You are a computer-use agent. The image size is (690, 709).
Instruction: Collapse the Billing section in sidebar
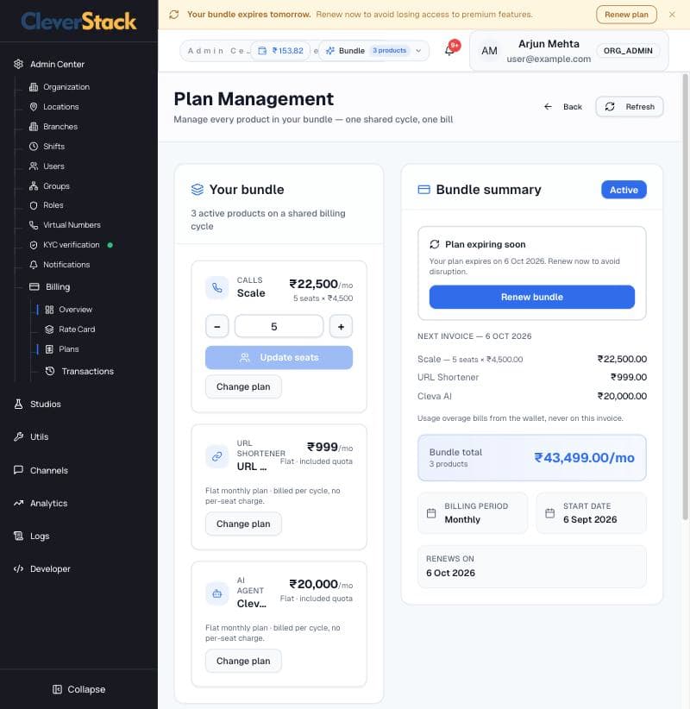click(x=58, y=286)
